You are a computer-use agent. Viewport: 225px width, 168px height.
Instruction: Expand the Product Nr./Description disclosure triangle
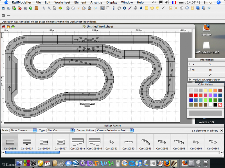click(190, 80)
